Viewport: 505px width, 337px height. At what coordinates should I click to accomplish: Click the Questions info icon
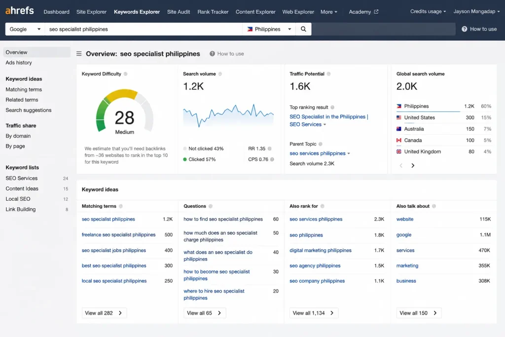click(210, 206)
